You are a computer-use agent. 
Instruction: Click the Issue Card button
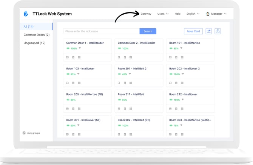193,31
